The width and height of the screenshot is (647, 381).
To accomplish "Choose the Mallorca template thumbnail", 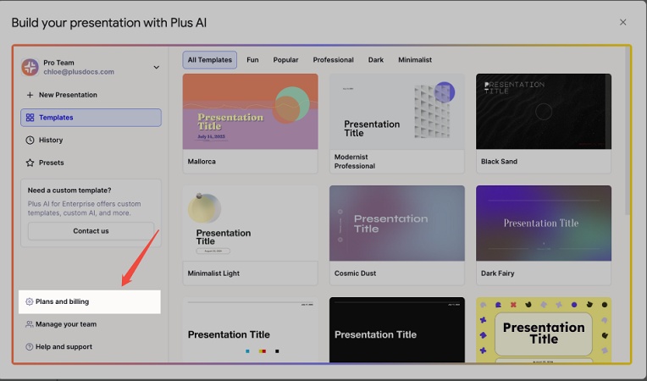I will 250,111.
